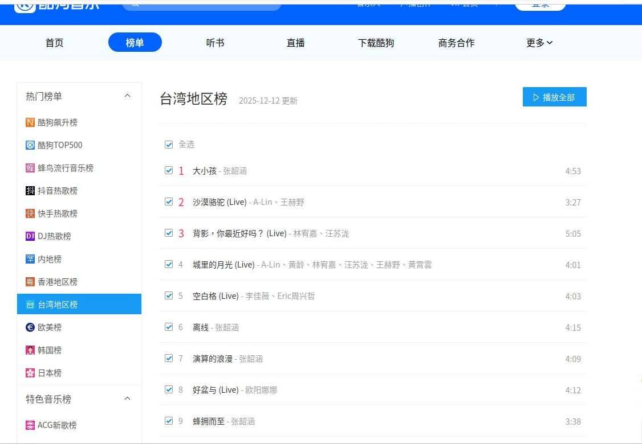This screenshot has height=444, width=642.
Task: Click the 酷狗TOP500 chart icon
Action: (30, 145)
